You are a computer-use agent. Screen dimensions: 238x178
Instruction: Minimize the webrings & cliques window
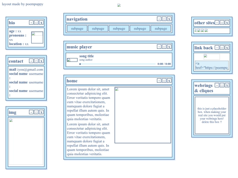point(217,85)
